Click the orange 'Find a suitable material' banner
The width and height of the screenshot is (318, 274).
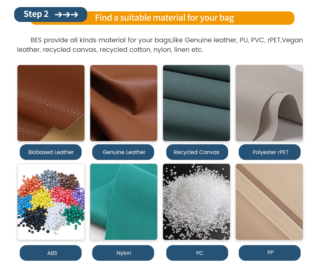(x=164, y=18)
